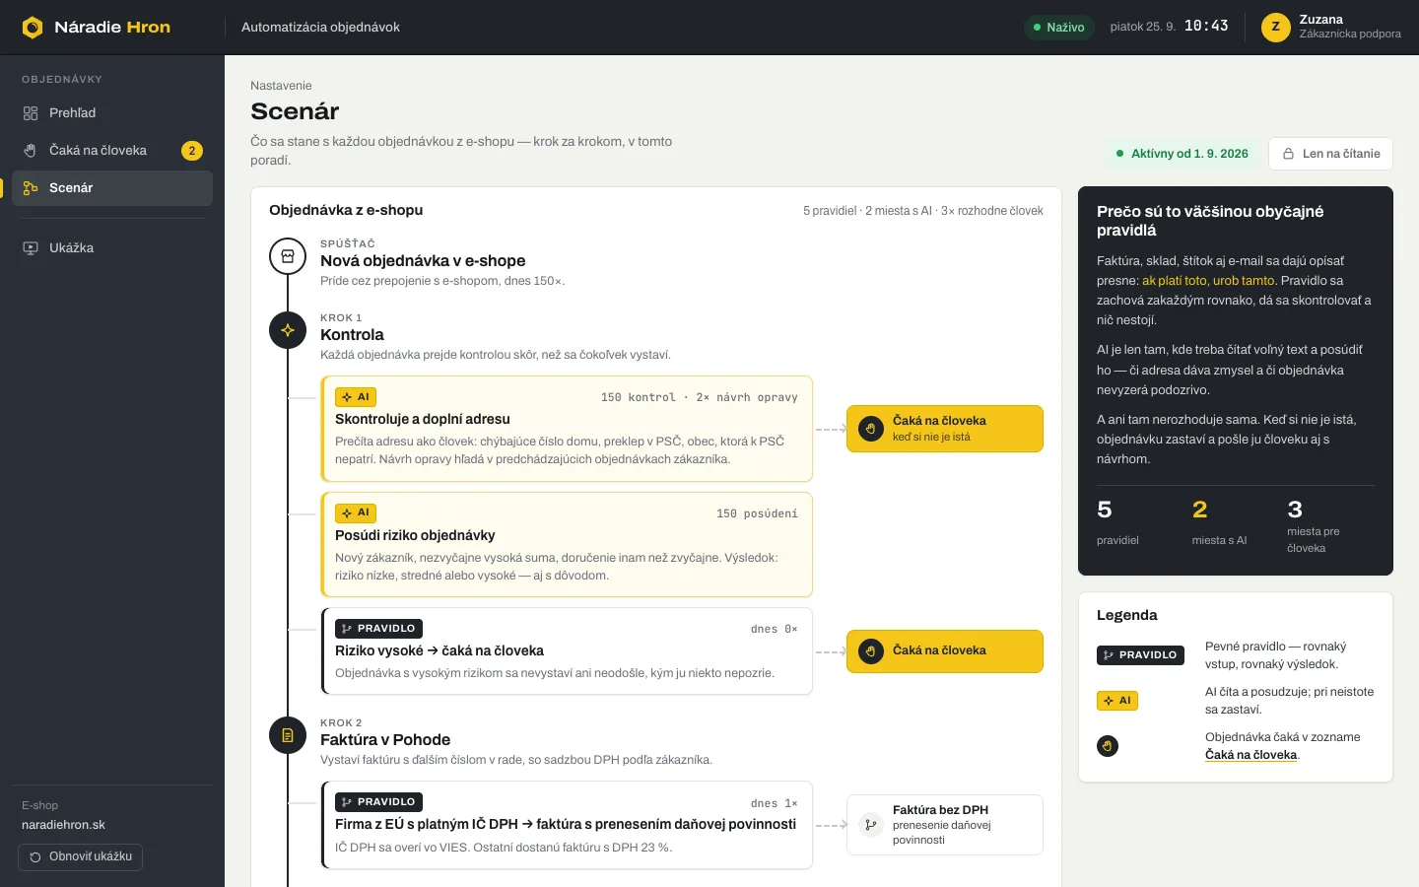This screenshot has height=887, width=1419.
Task: Click Nová objednávka v e-shope heading
Action: (x=423, y=261)
